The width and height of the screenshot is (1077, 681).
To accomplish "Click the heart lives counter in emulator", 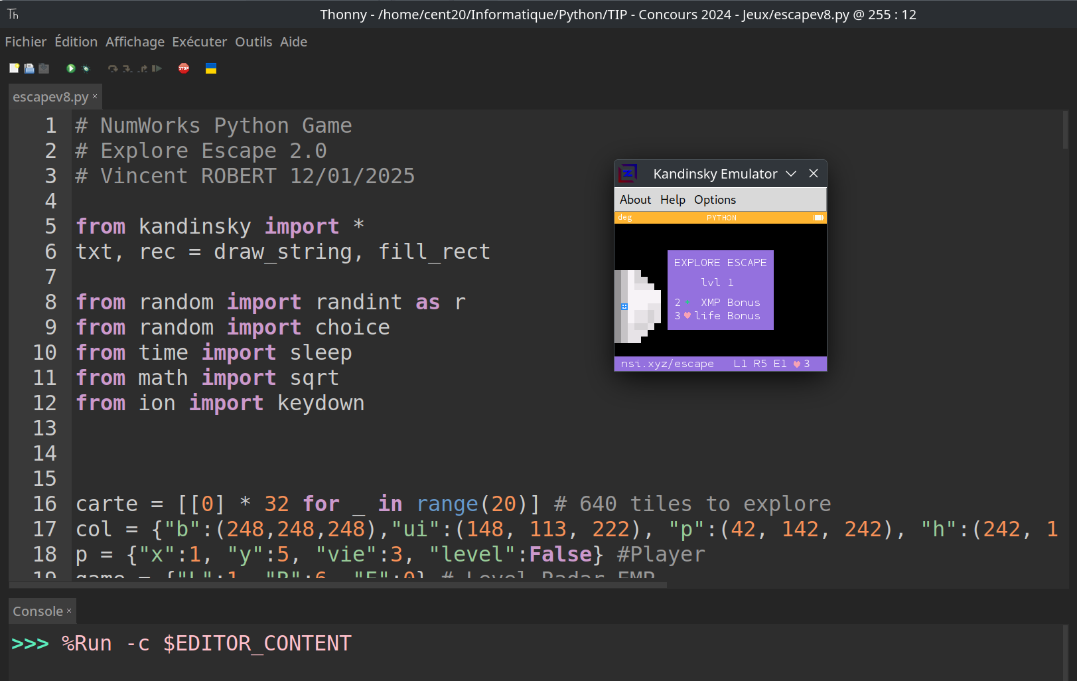I will [802, 364].
